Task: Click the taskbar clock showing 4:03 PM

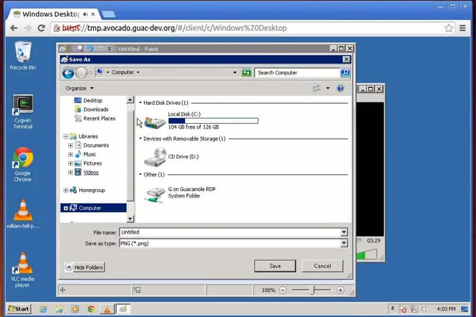Action: (x=446, y=309)
